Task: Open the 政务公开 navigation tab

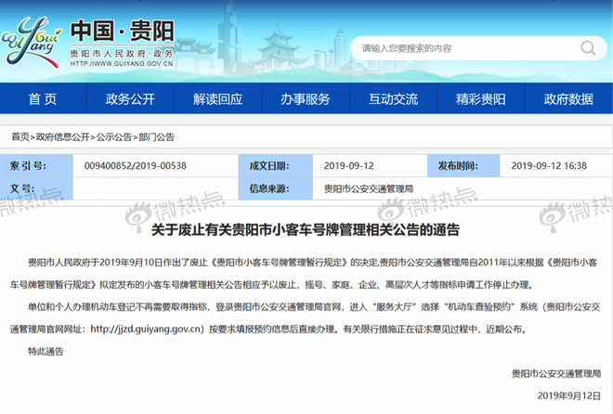Action: pyautogui.click(x=130, y=99)
